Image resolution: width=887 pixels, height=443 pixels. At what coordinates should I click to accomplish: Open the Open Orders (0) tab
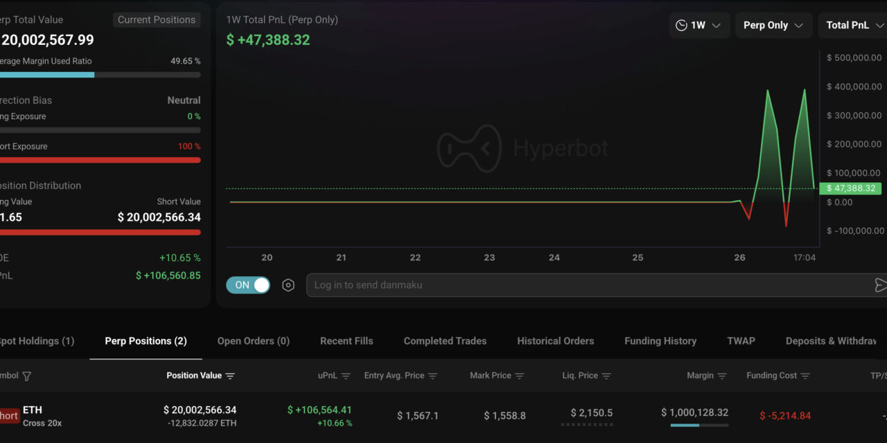254,341
